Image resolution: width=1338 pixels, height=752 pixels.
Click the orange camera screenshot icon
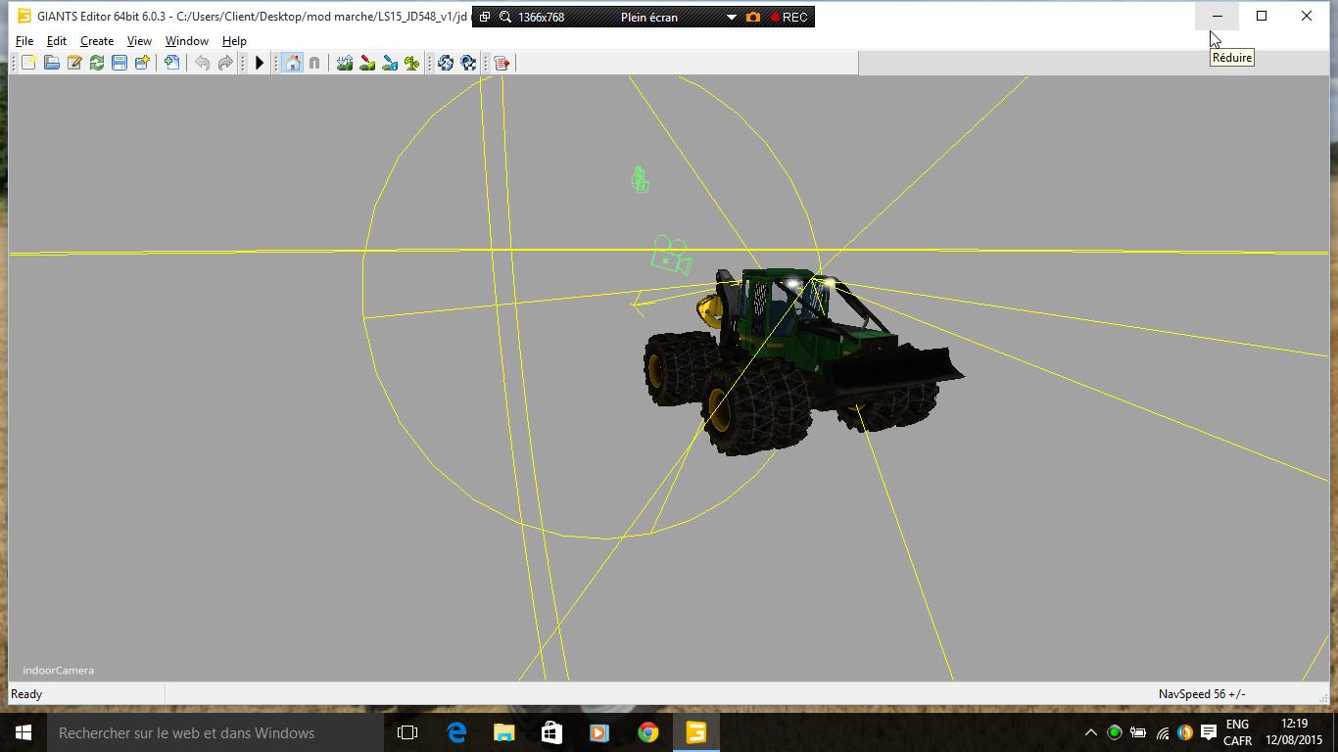[753, 18]
